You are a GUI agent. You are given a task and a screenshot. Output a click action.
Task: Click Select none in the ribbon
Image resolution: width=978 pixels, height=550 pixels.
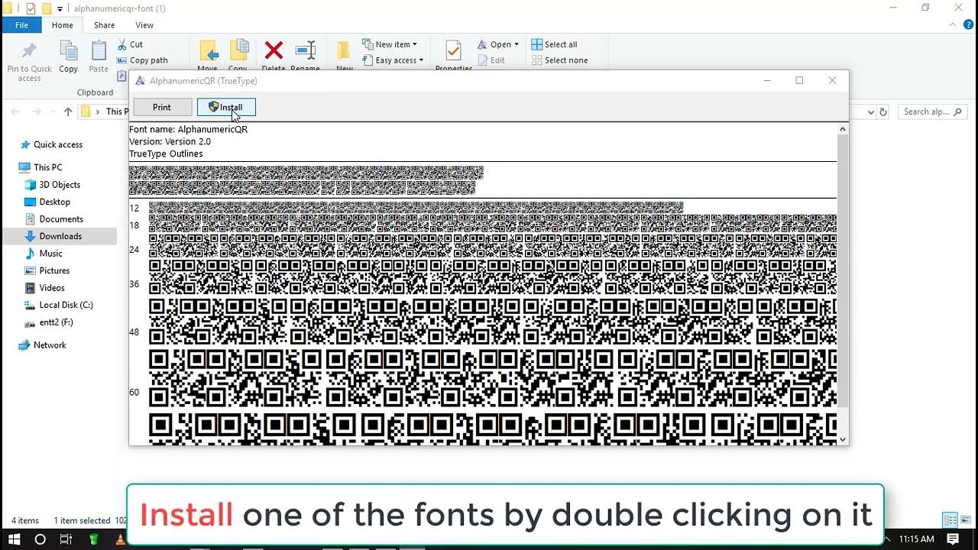click(x=560, y=60)
